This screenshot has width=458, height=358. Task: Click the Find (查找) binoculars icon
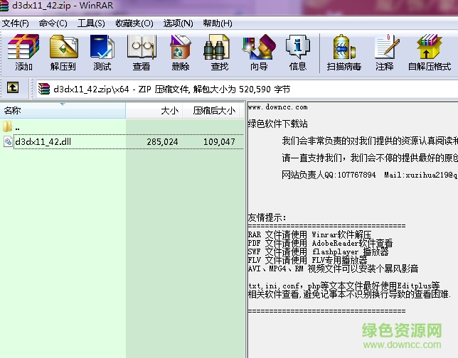click(x=219, y=52)
